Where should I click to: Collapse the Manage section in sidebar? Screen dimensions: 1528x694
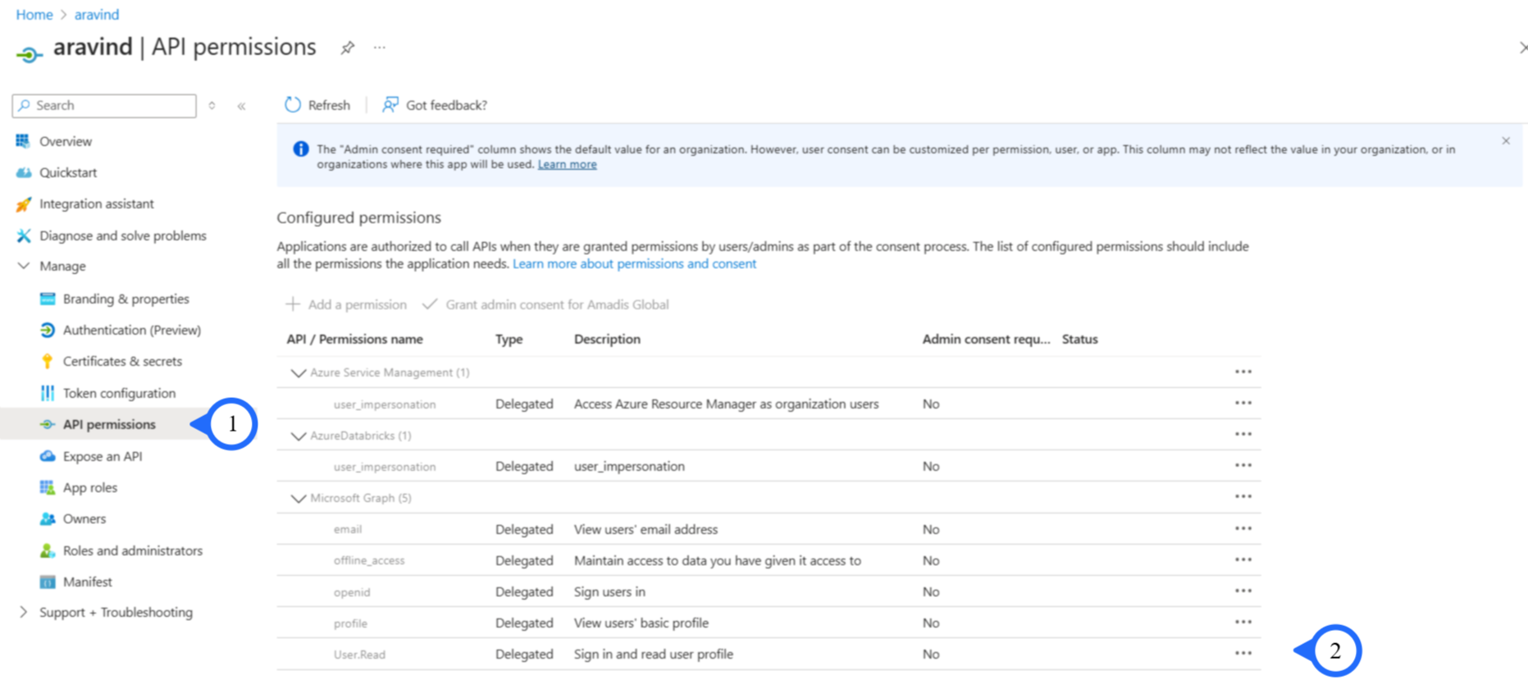click(x=23, y=266)
